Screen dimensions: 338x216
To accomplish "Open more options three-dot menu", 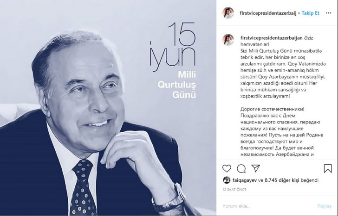I will 329,13.
